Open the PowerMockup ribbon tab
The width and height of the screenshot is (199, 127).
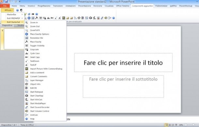pyautogui.click(x=186, y=6)
